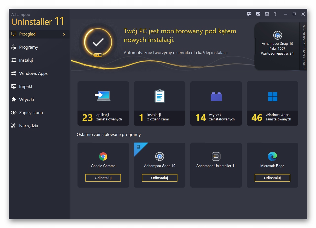Click the purple plugin brick icon
Screen dimensions: 316x228
[216, 97]
